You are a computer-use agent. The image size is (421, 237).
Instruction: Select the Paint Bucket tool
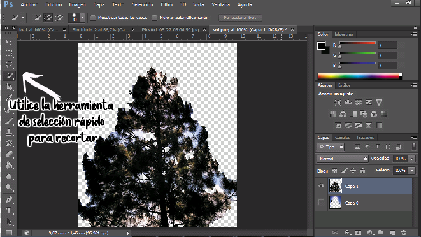9,165
